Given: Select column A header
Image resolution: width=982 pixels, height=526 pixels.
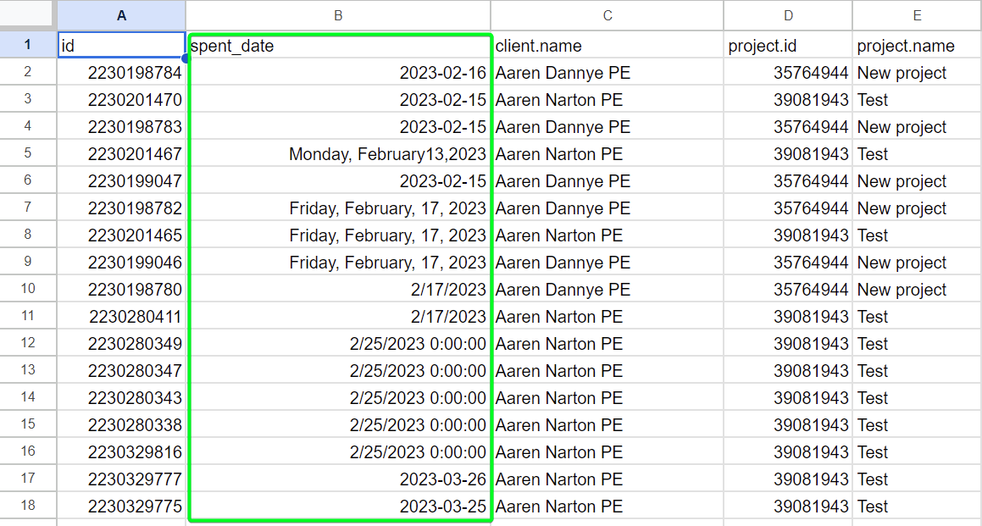Looking at the screenshot, I should [121, 15].
